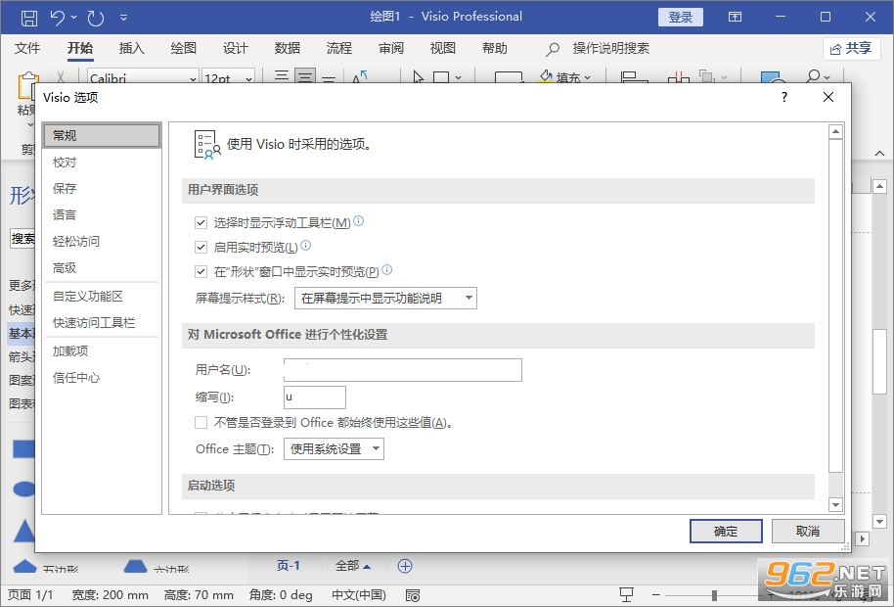This screenshot has width=894, height=607.
Task: Click the Redo arrow icon
Action: [x=96, y=18]
